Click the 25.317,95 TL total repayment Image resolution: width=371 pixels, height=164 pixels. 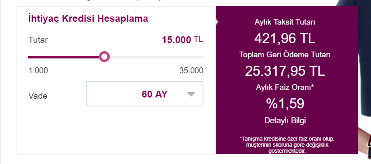tap(285, 71)
